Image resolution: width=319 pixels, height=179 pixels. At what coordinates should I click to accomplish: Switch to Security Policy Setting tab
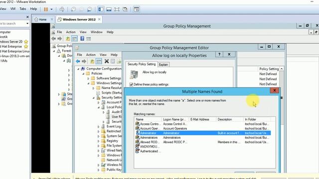tap(142, 64)
